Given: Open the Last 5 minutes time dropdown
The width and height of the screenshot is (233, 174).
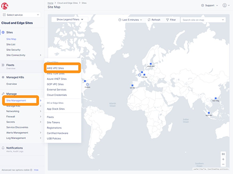Looking at the screenshot, I should click(130, 20).
